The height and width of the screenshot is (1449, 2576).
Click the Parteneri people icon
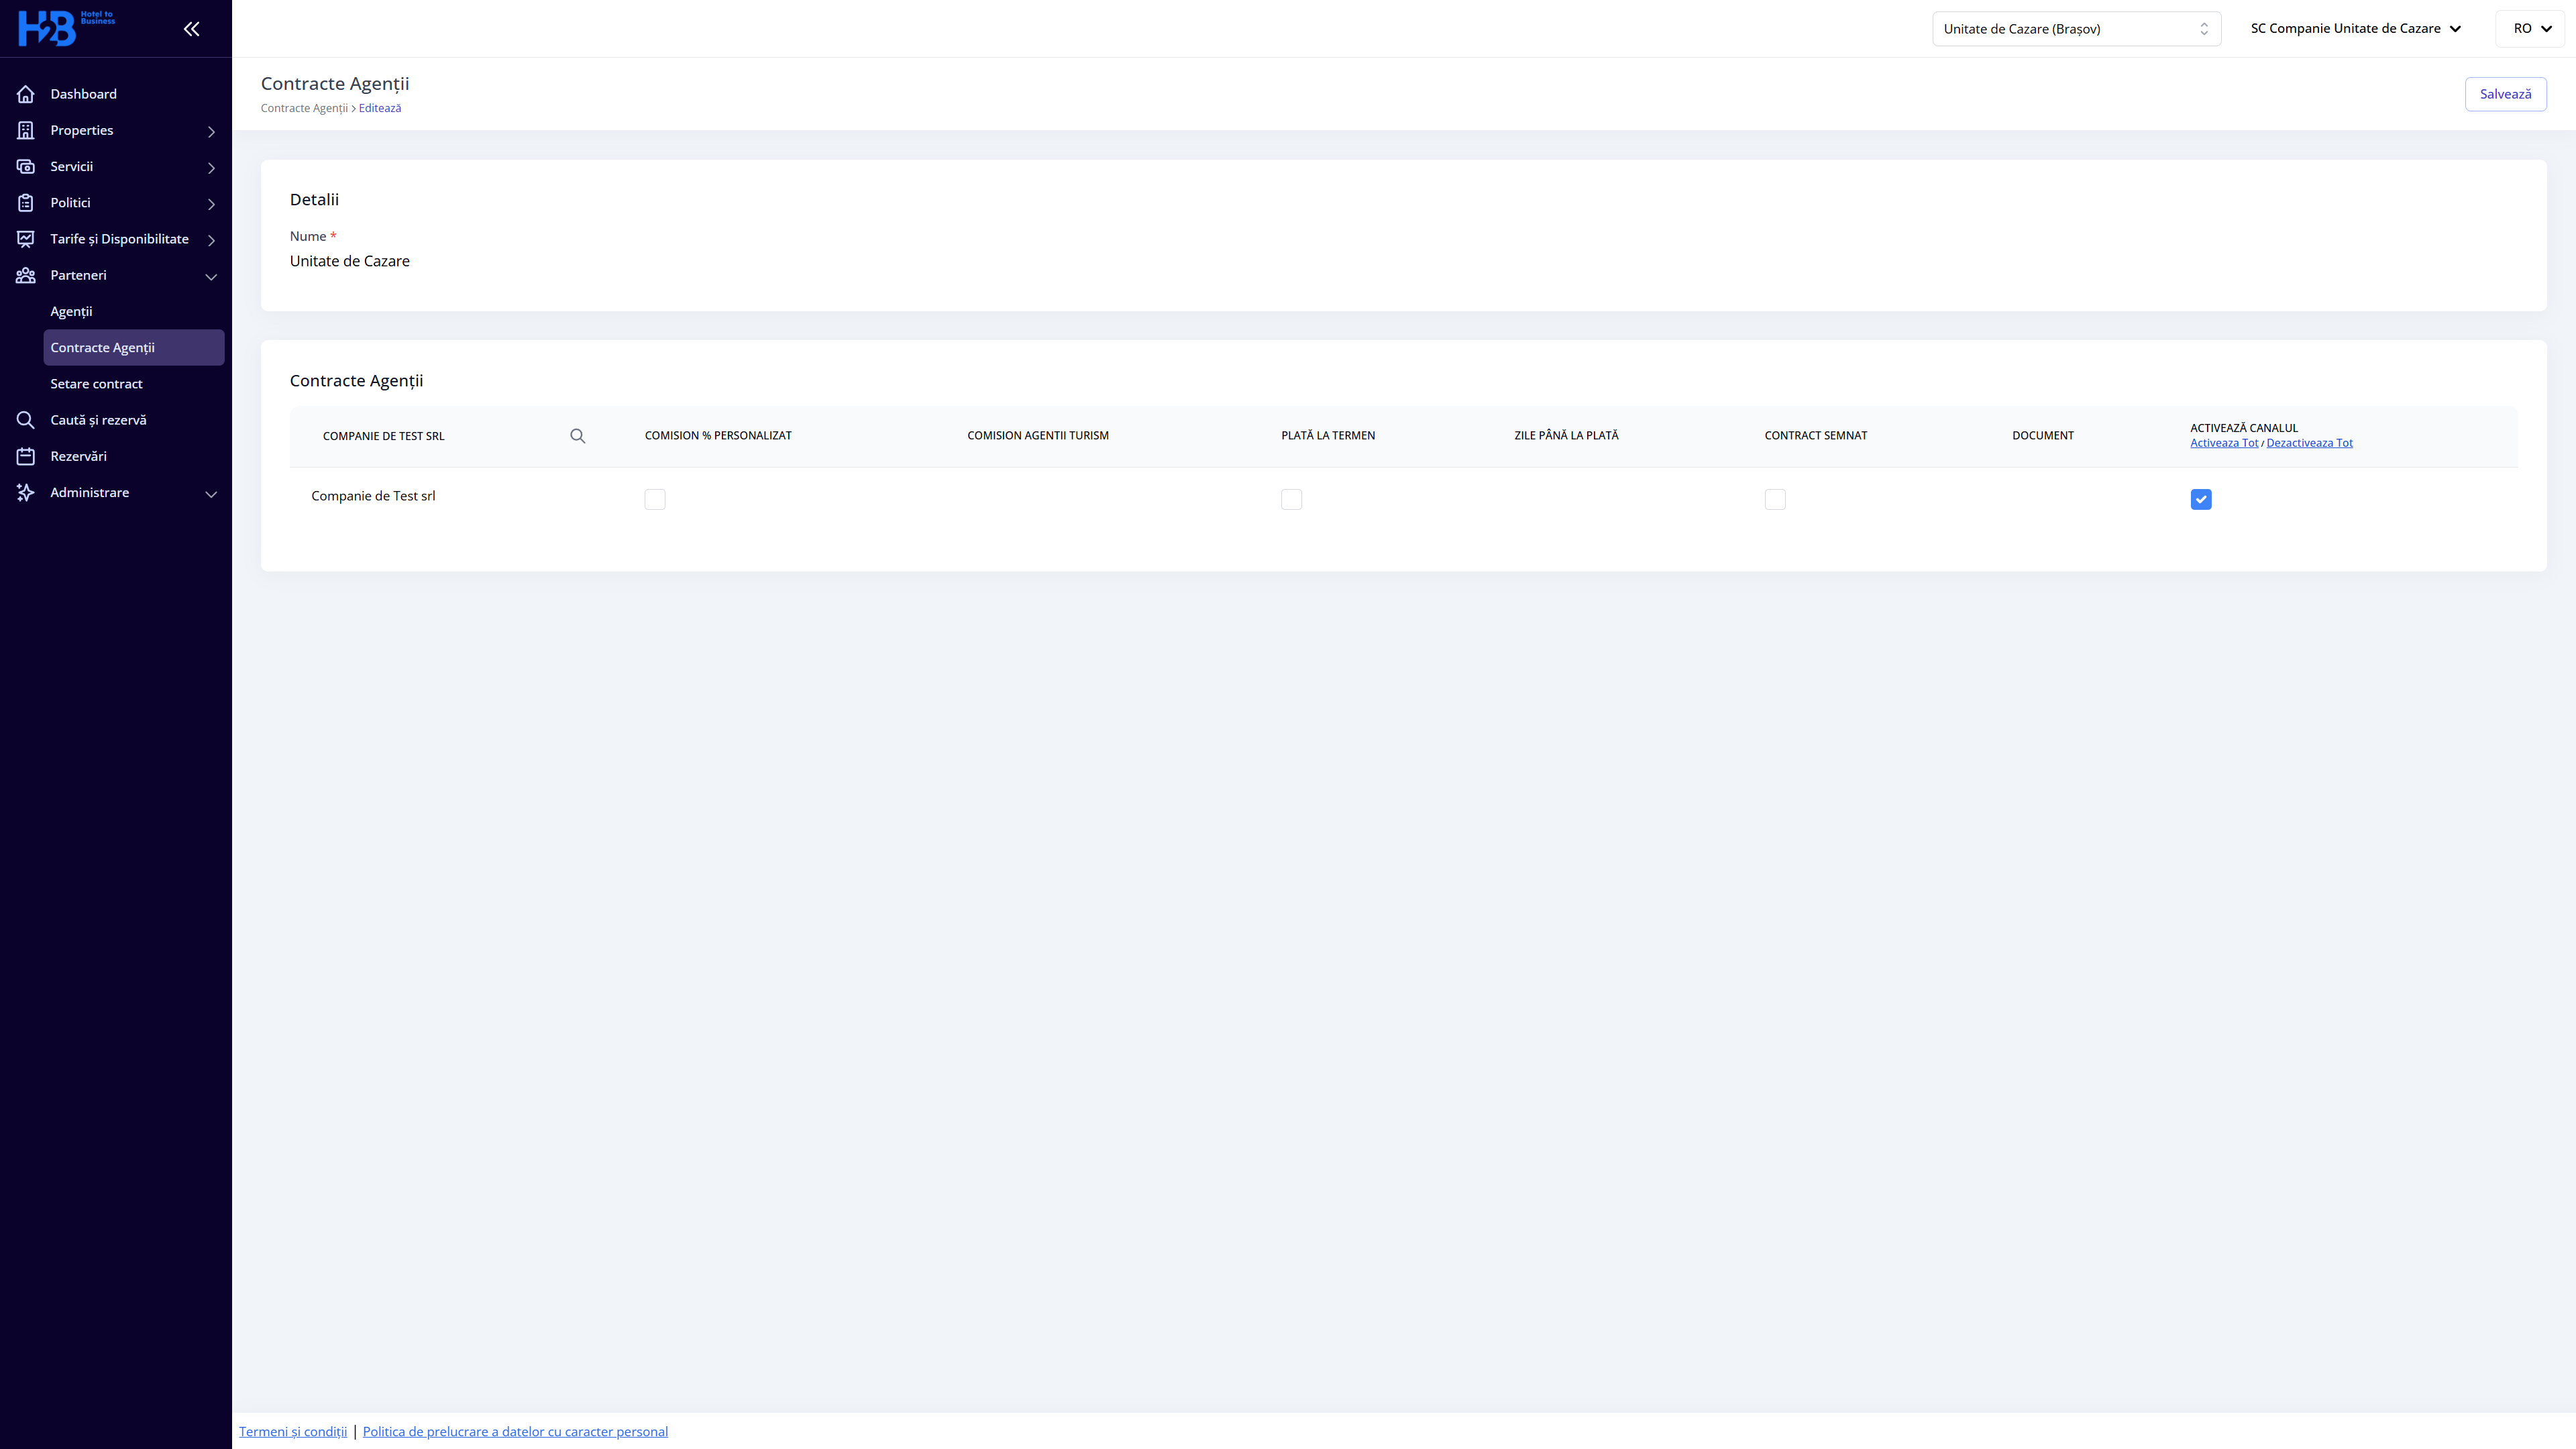point(26,275)
